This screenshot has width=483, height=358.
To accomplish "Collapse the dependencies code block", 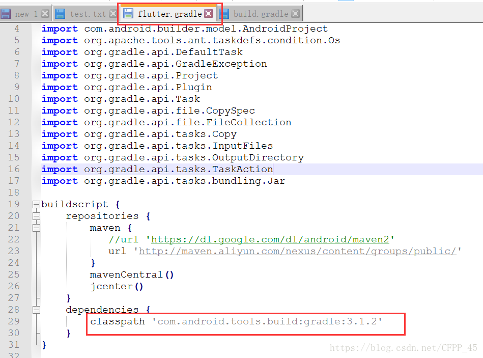I will point(36,310).
